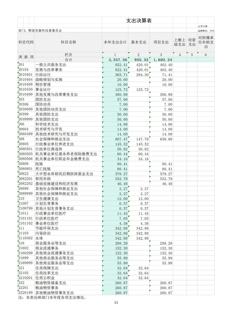This screenshot has width=232, height=328.
Task: Click the 住房公积金 row label
Action: (45, 278)
